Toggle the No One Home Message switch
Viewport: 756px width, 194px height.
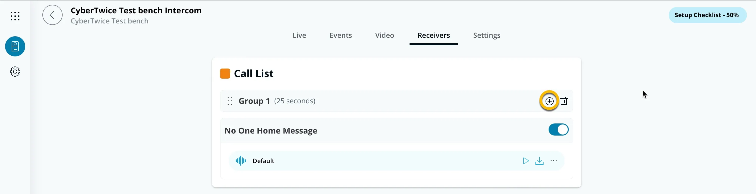pyautogui.click(x=558, y=130)
